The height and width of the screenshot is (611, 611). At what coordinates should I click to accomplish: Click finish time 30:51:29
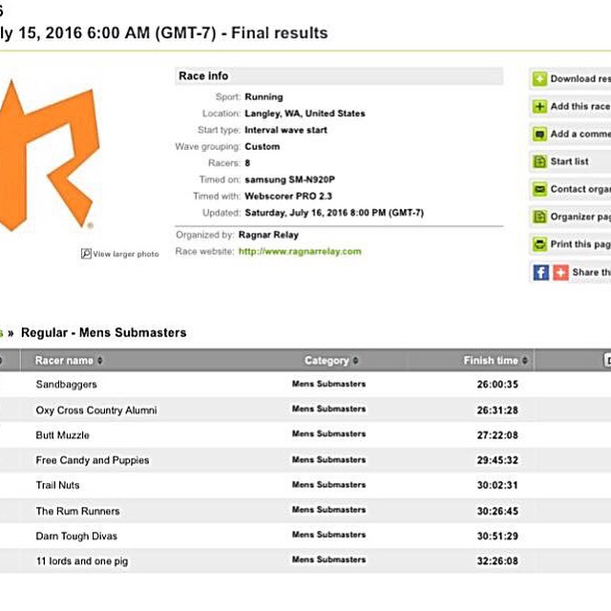[x=497, y=537]
